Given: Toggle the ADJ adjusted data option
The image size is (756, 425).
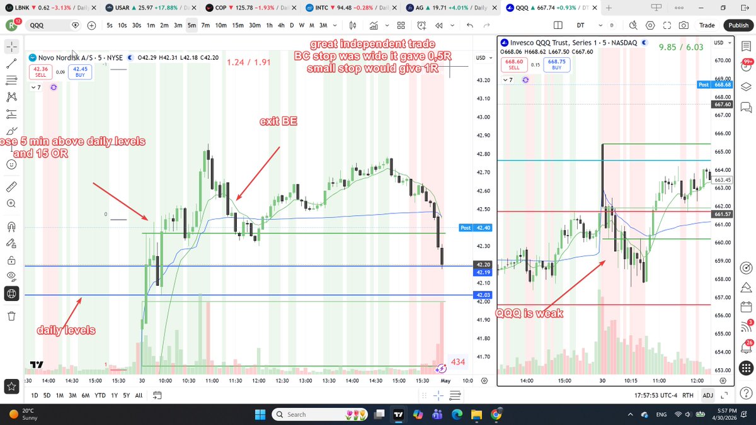Looking at the screenshot, I should pyautogui.click(x=708, y=395).
